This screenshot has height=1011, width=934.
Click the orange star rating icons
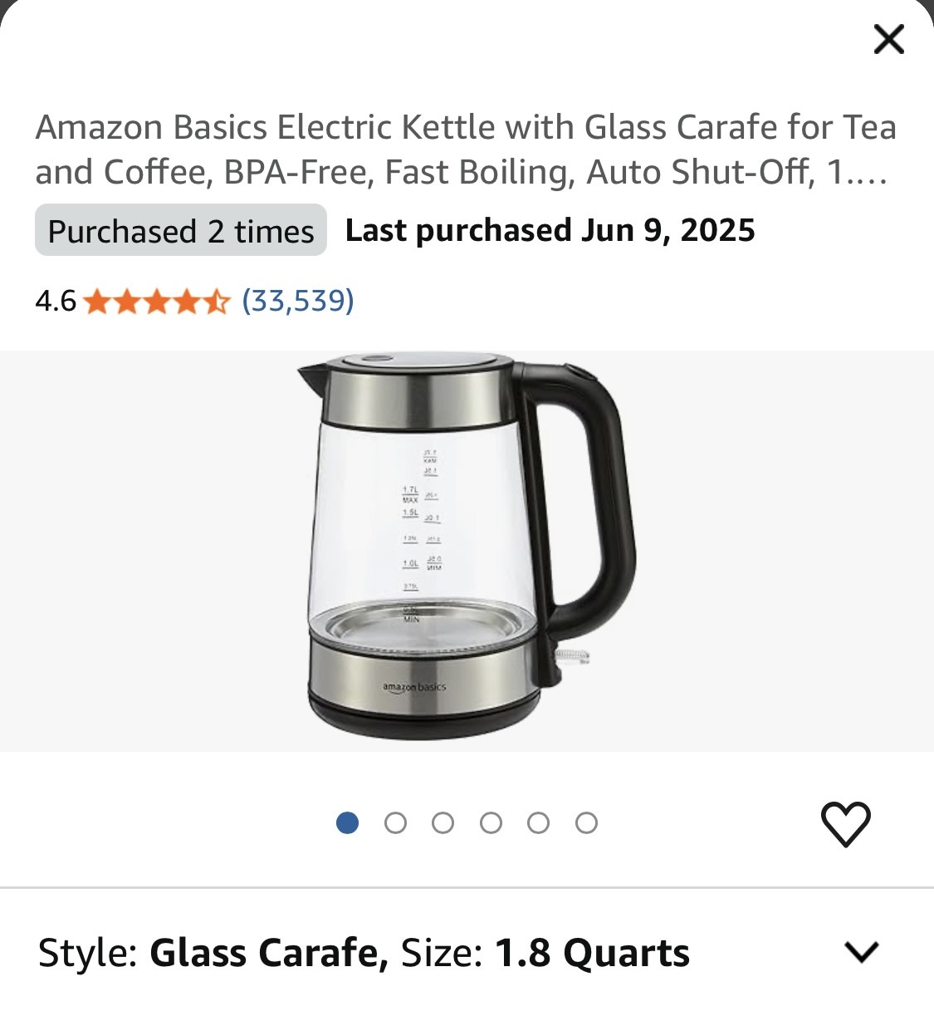(x=156, y=301)
